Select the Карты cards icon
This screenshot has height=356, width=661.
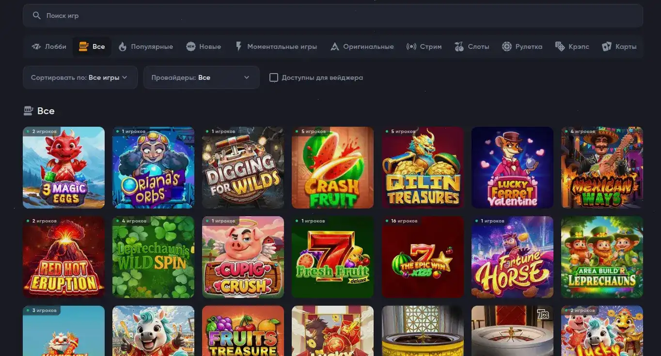pyautogui.click(x=607, y=46)
